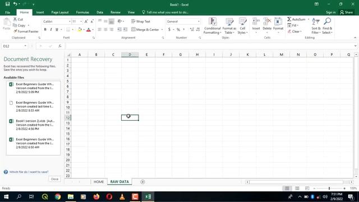Toggle Italic formatting
359x202 pixels.
click(x=51, y=30)
